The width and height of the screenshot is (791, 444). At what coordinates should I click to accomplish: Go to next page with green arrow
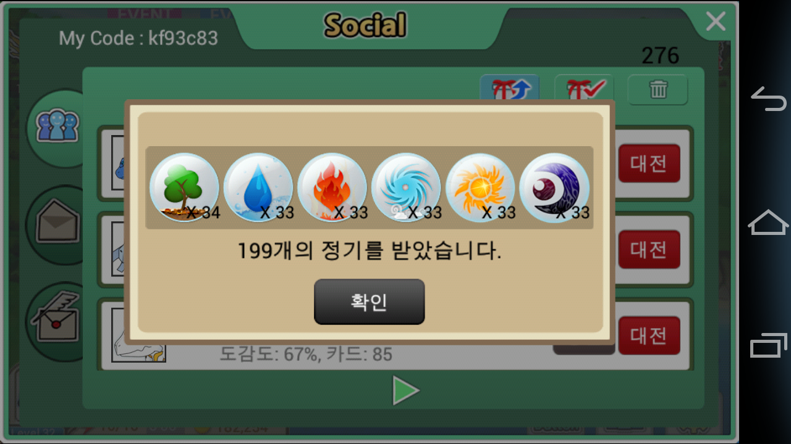pos(406,391)
